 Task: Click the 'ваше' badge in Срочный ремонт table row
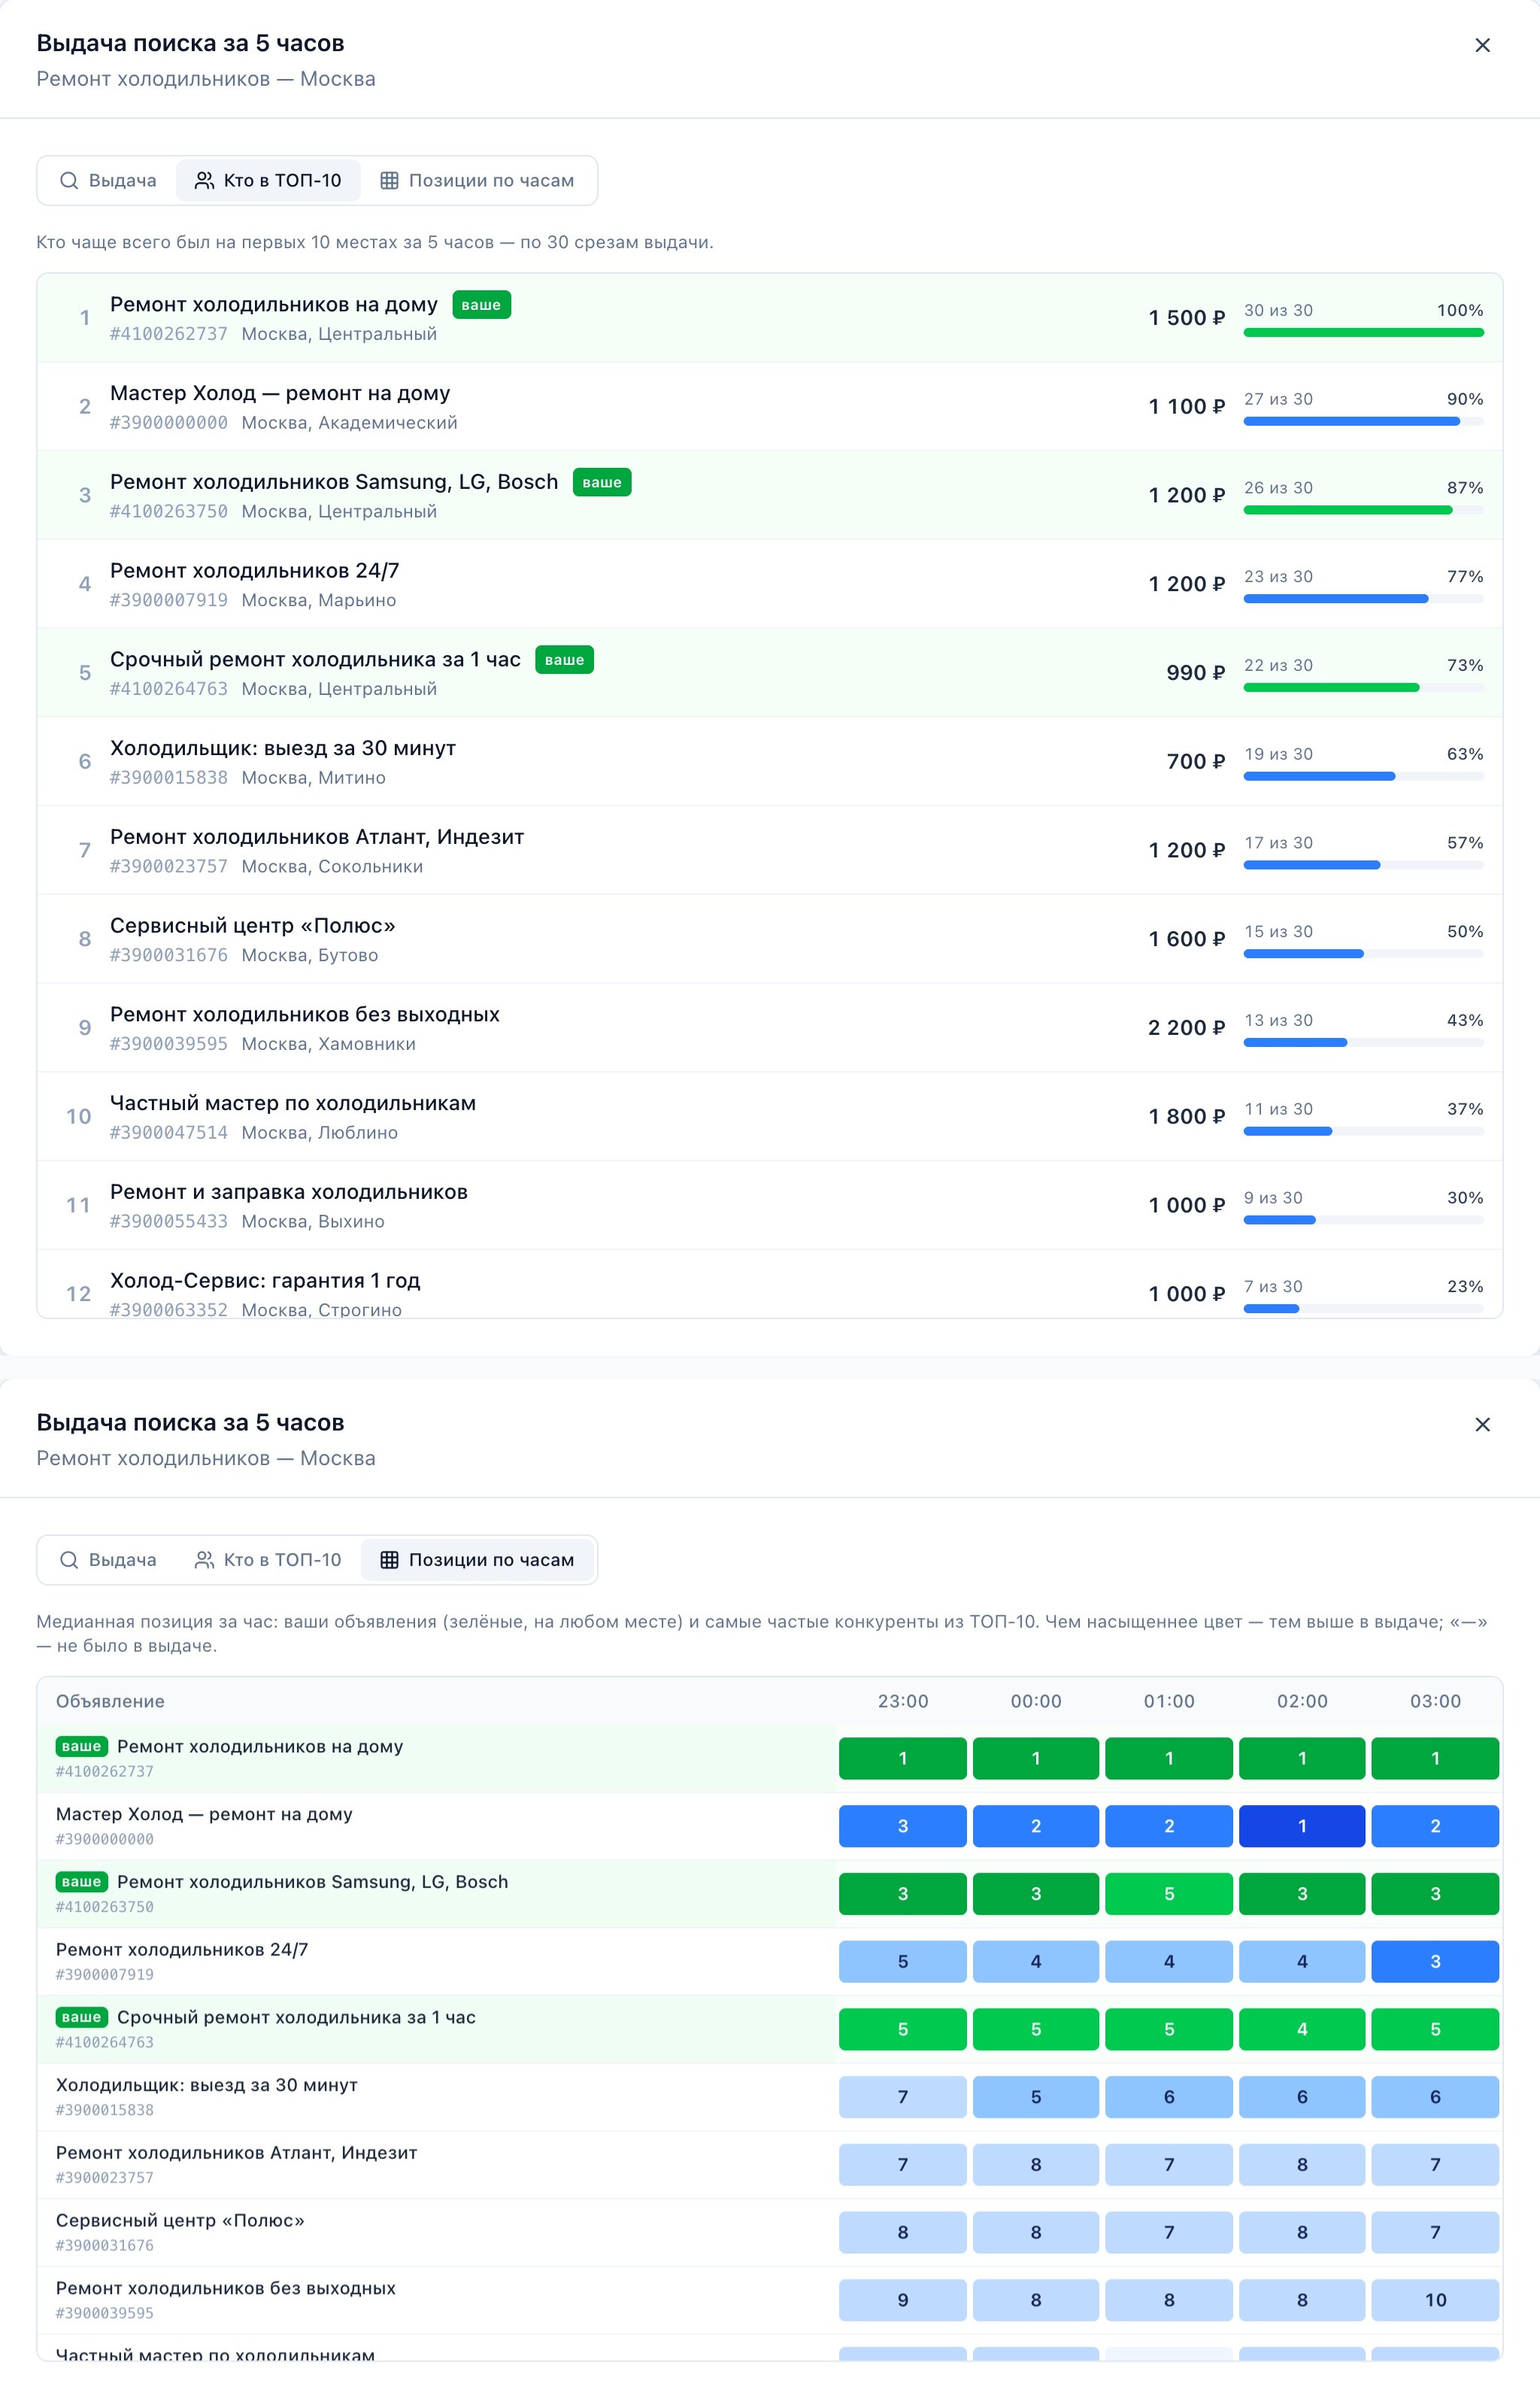81,2017
